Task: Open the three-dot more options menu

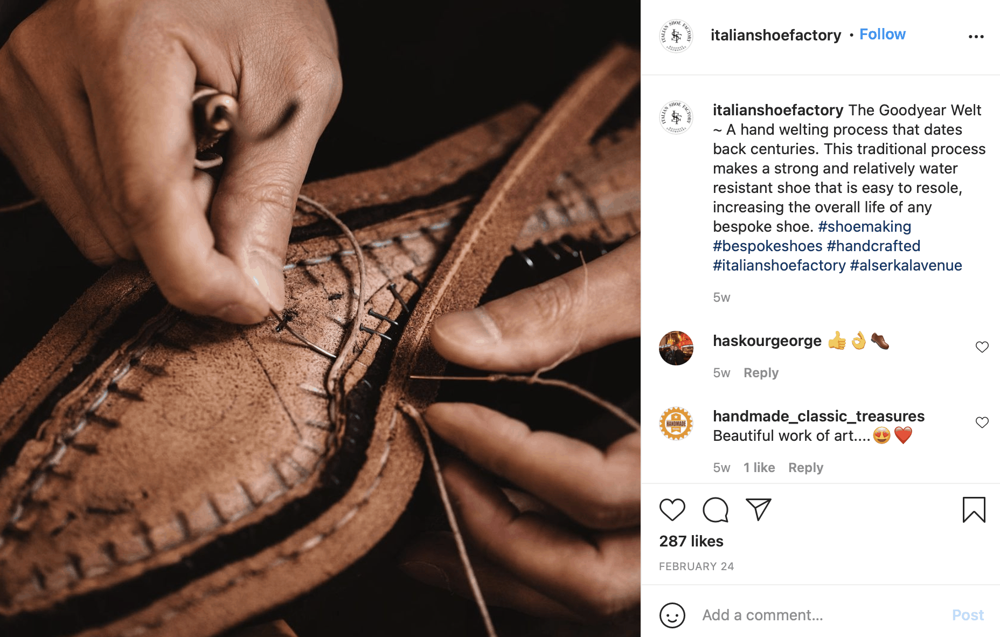Action: point(976,37)
